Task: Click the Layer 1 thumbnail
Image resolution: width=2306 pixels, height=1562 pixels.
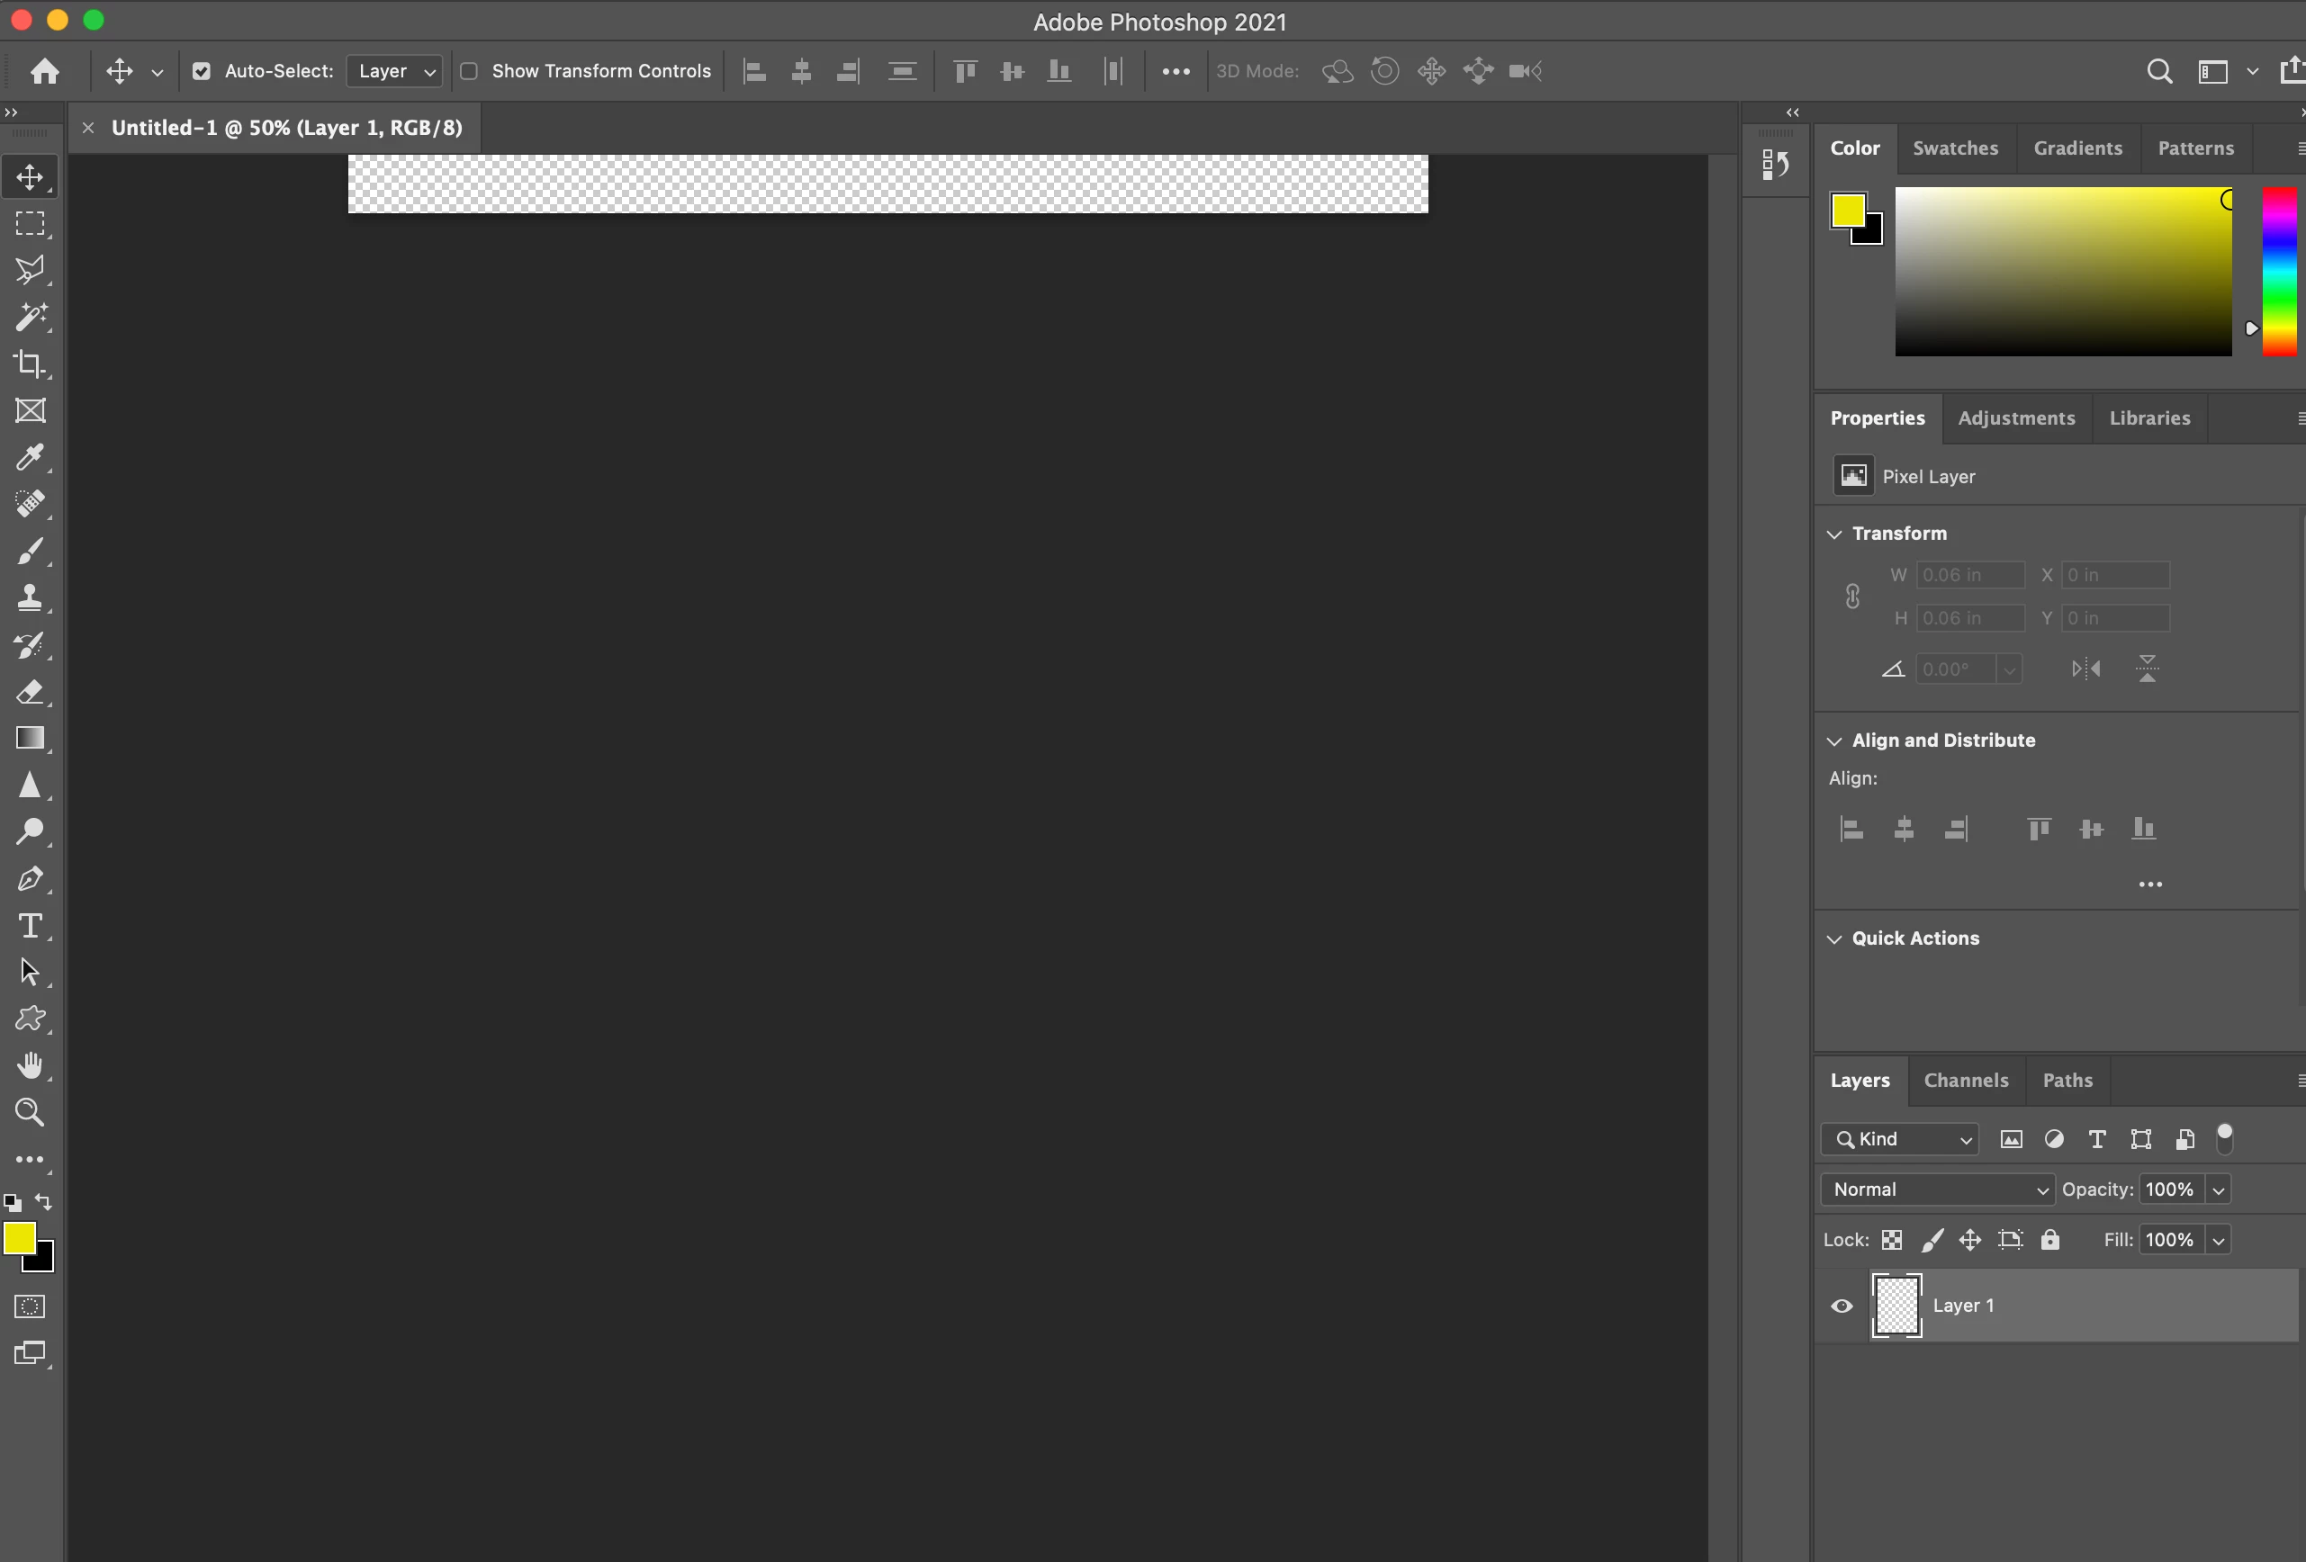Action: tap(1896, 1306)
